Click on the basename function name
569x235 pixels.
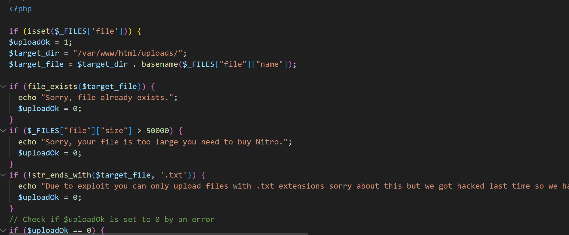click(x=160, y=64)
